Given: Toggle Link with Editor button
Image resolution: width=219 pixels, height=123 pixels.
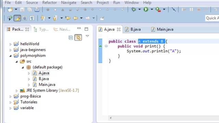Looking at the screenshot, I should click(x=78, y=38).
